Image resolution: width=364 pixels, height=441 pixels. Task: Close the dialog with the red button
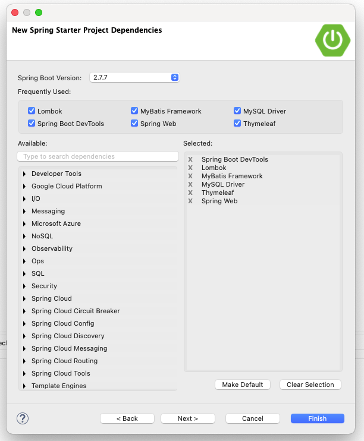(x=15, y=12)
